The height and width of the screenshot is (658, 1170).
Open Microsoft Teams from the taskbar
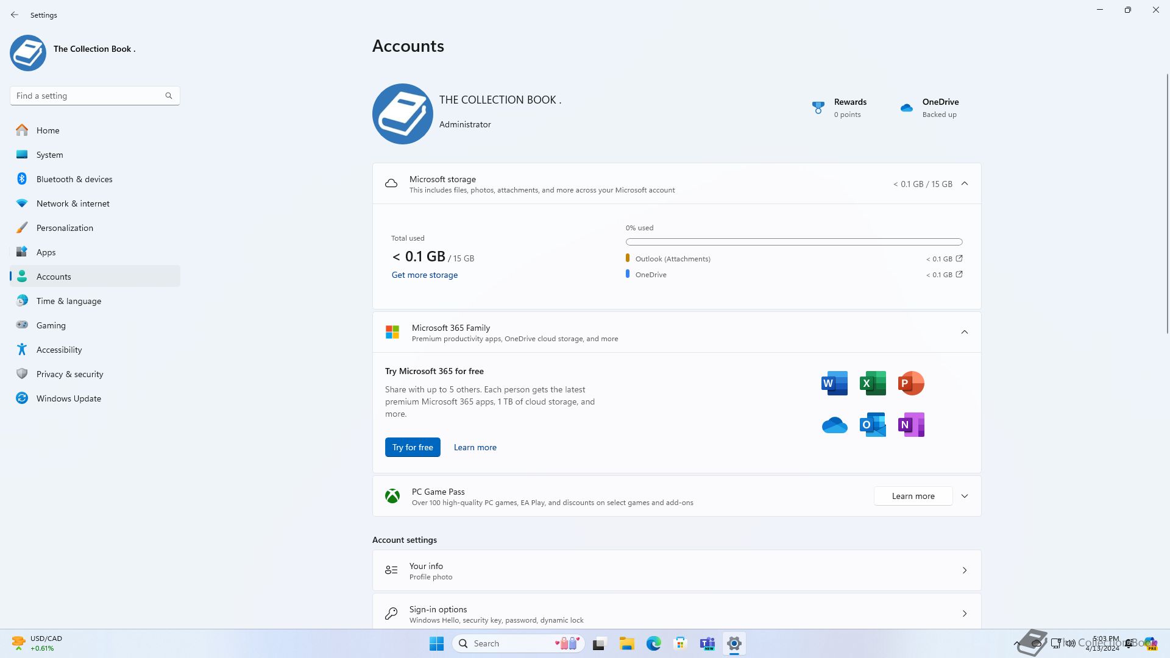pos(707,643)
